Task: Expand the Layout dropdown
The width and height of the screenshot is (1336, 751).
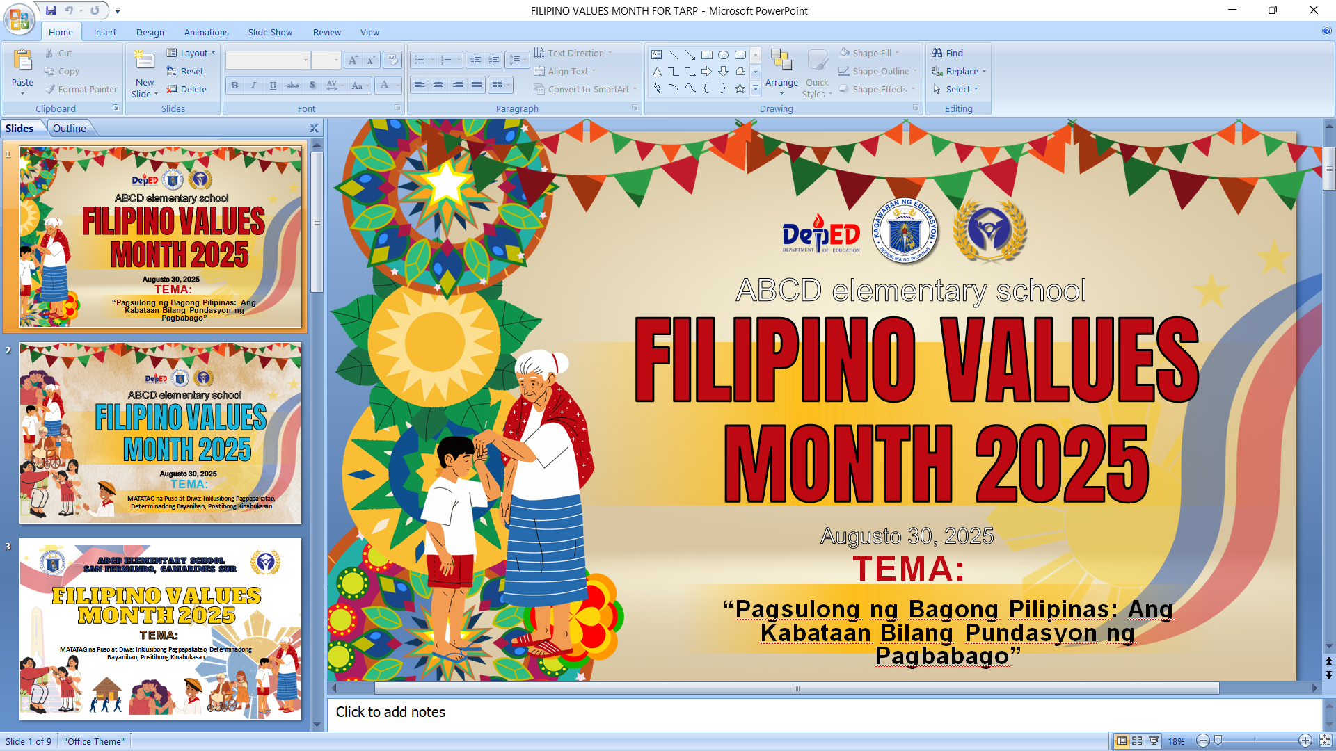Action: [x=194, y=53]
